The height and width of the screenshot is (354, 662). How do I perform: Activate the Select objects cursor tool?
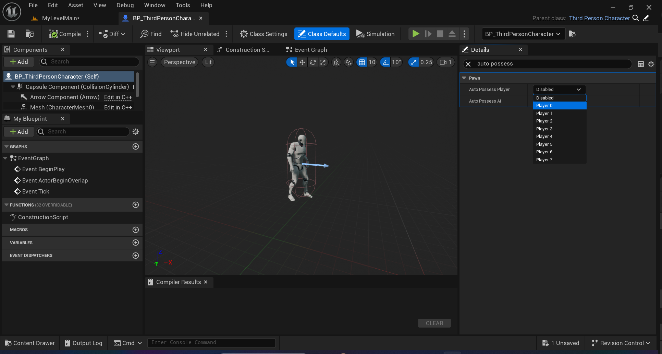[x=292, y=62]
